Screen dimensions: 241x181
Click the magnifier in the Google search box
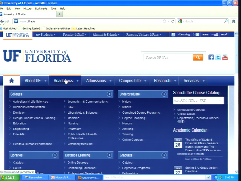pyautogui.click(x=226, y=21)
